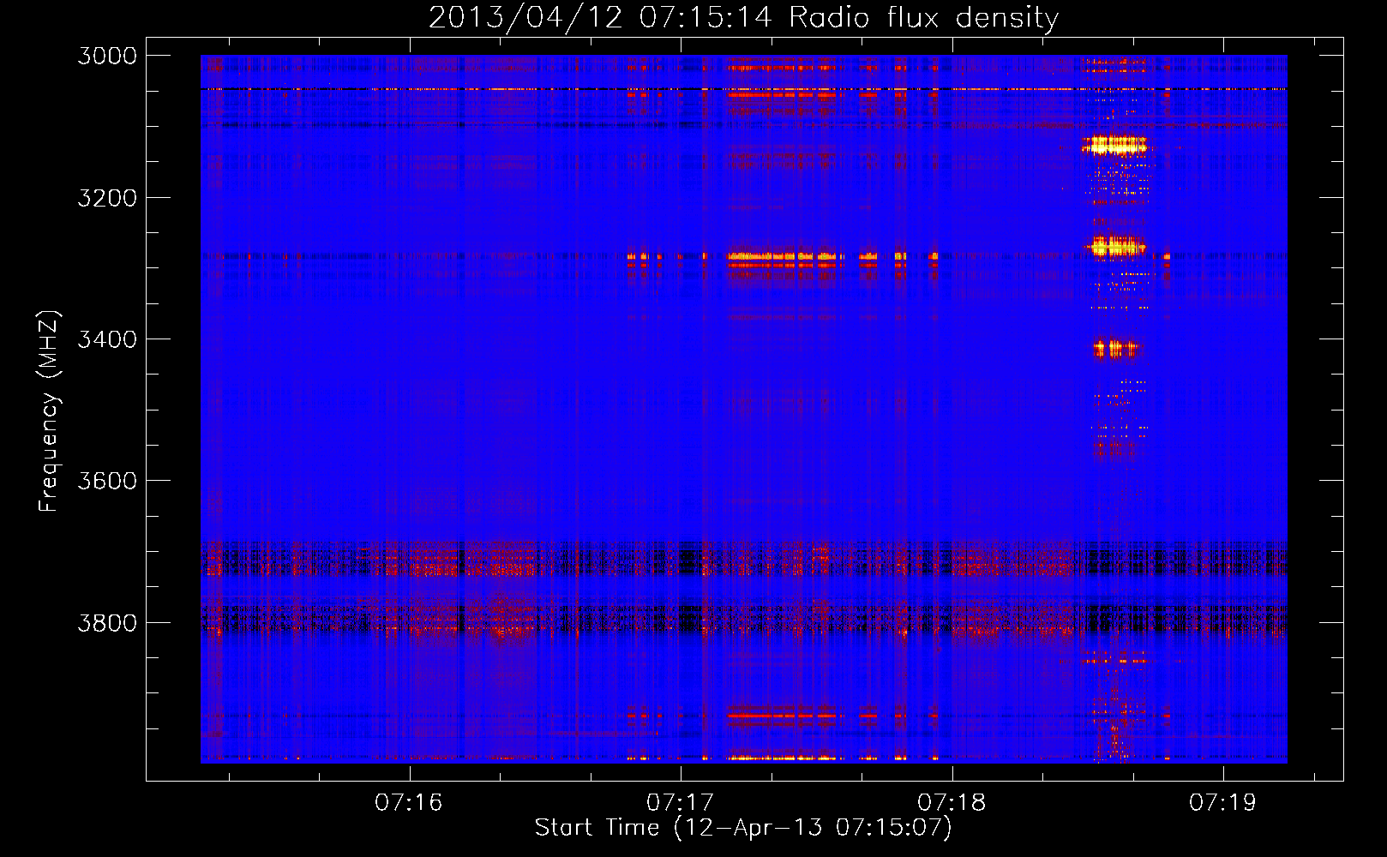Click the plot title '2013/04/12 07:15:14 Radio flux density'

[x=743, y=18]
